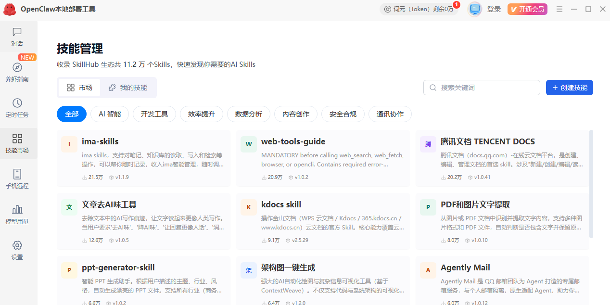Click the 技能管理 page heading
Viewport: 610px width, 305px height.
80,49
